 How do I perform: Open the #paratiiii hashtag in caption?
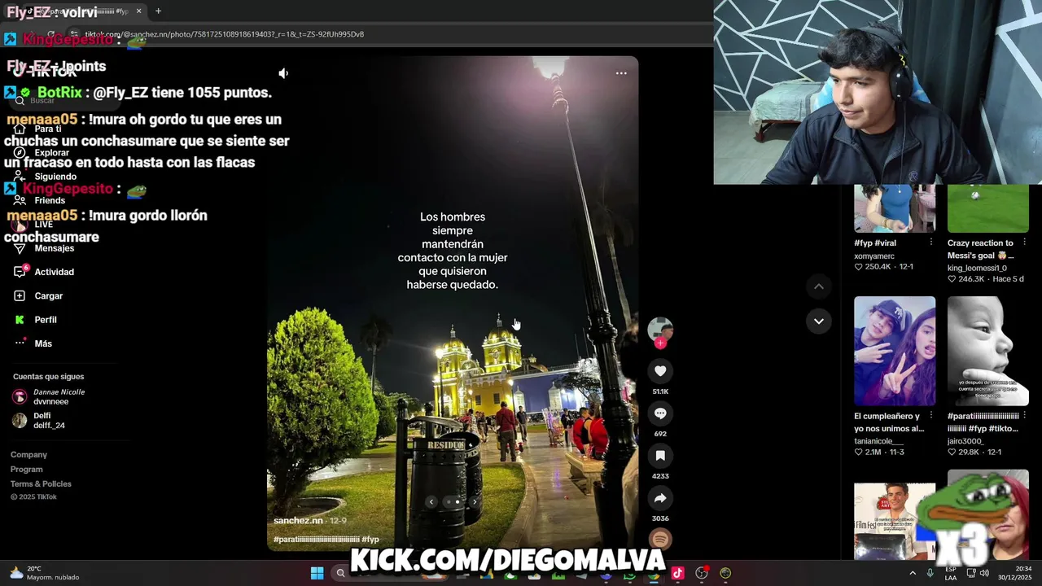tap(316, 540)
